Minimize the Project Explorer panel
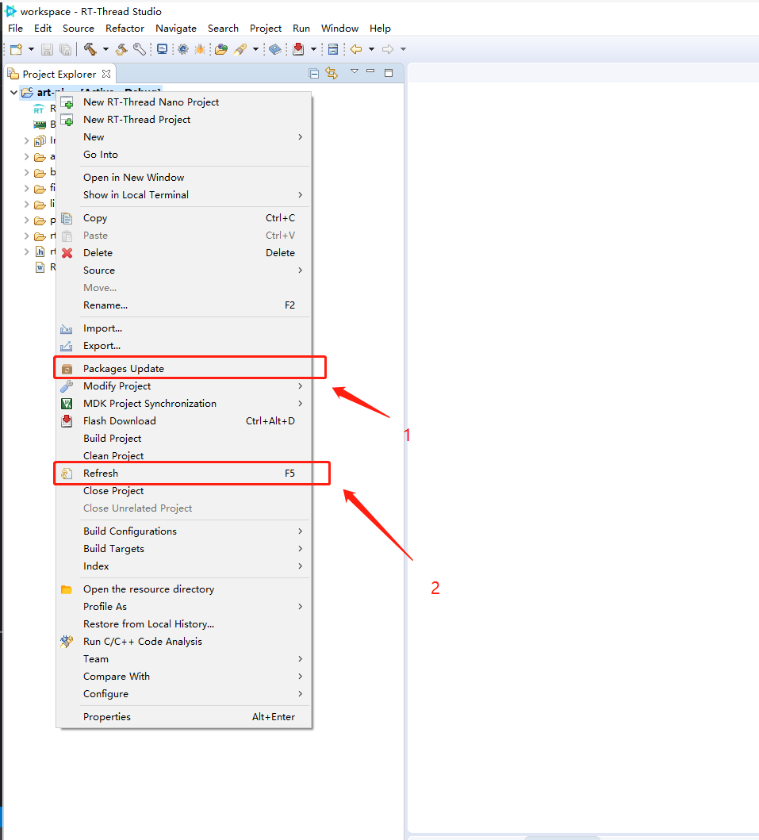This screenshot has width=759, height=840. point(370,71)
